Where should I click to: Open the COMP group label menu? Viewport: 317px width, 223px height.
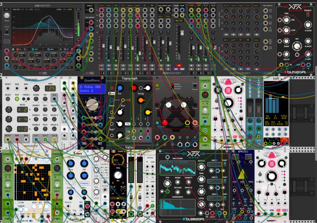tap(199, 6)
